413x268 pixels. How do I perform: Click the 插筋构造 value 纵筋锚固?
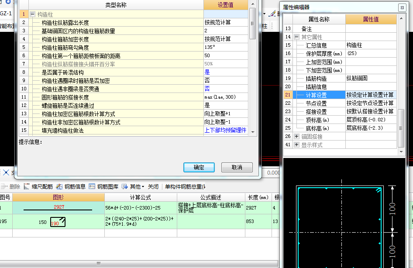(x=371, y=78)
